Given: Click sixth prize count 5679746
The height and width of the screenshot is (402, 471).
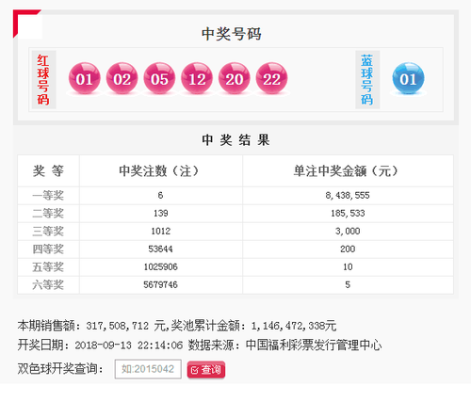Looking at the screenshot, I should tap(160, 285).
